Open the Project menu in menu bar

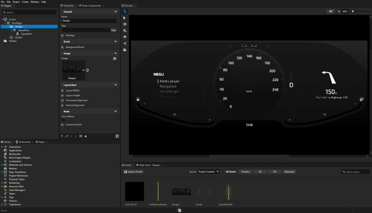16,2
